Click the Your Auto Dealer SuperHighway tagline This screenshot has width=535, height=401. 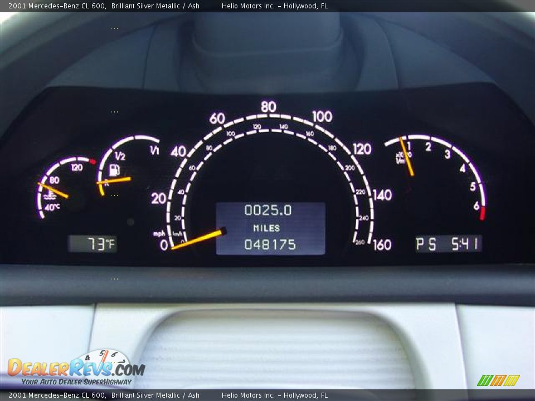[x=76, y=382]
